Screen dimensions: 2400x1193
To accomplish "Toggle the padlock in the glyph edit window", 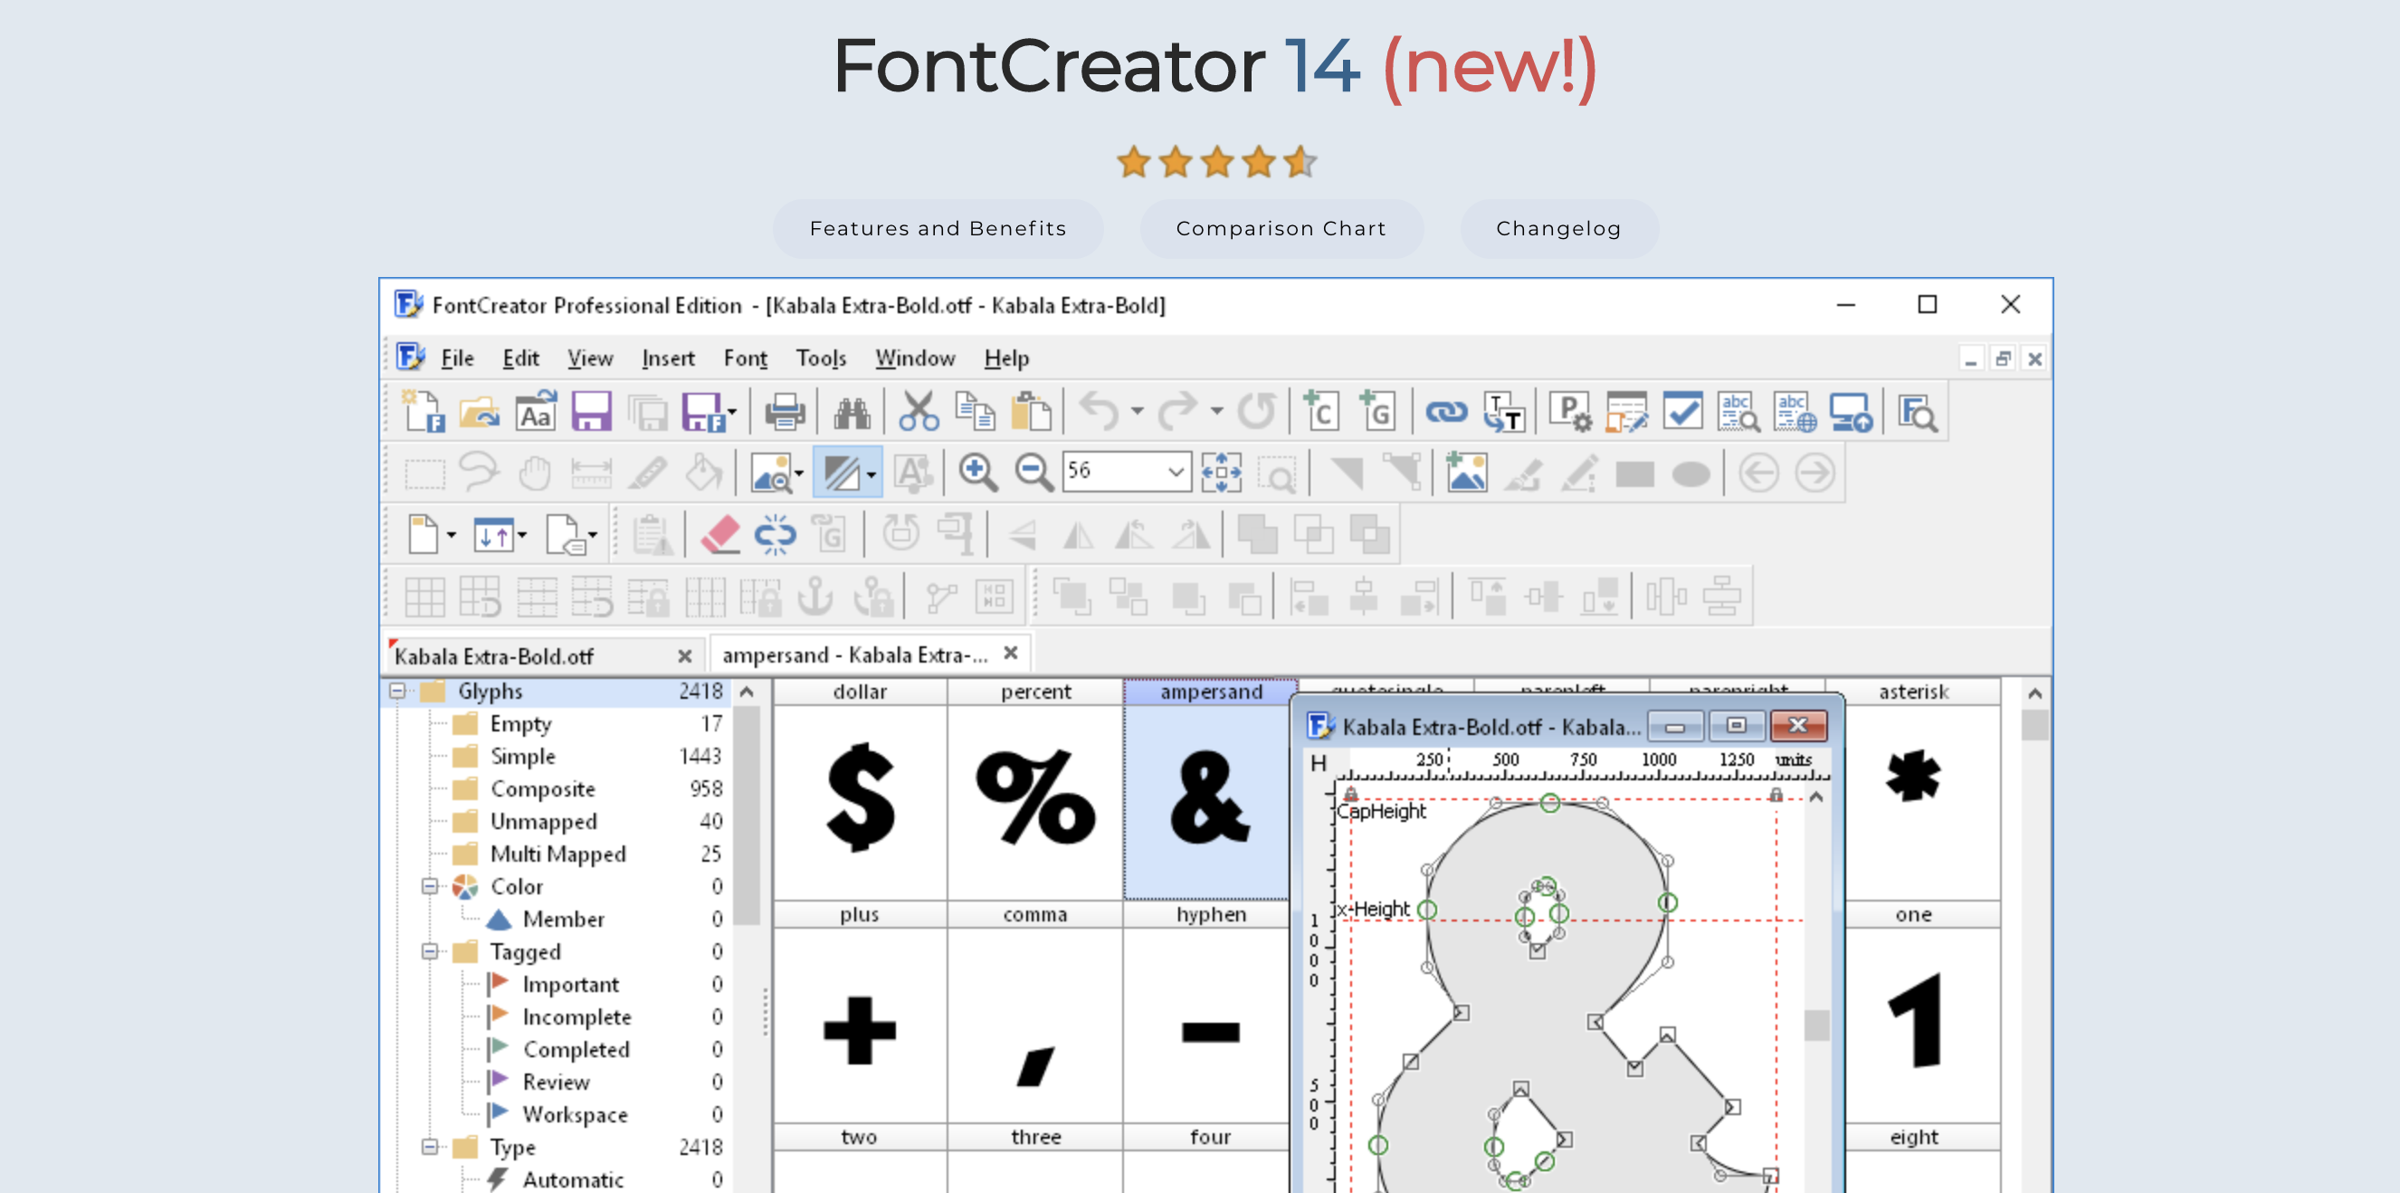I will (x=1776, y=794).
